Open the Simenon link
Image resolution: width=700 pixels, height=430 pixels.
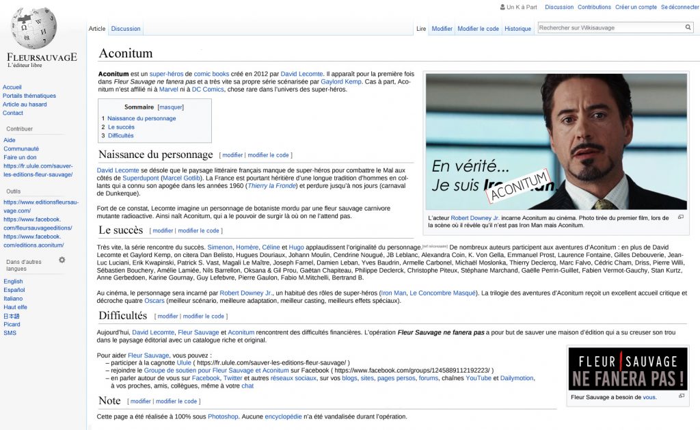tap(219, 247)
